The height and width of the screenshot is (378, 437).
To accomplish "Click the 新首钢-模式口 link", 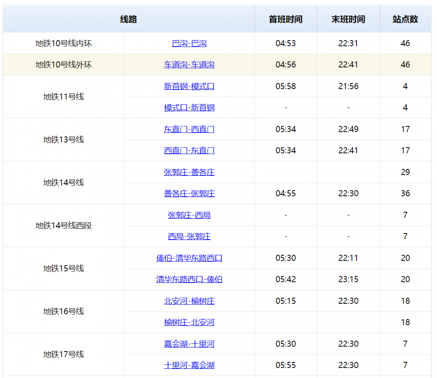I will (x=189, y=86).
